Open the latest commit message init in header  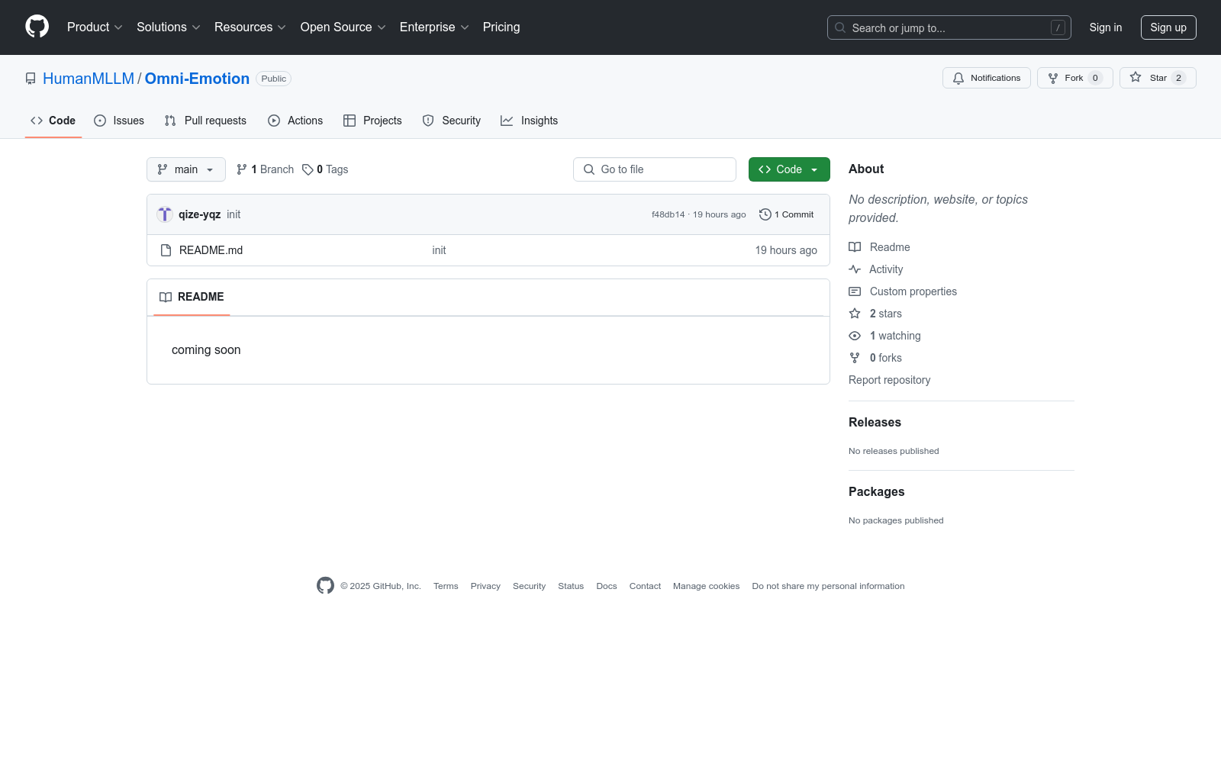click(x=234, y=214)
